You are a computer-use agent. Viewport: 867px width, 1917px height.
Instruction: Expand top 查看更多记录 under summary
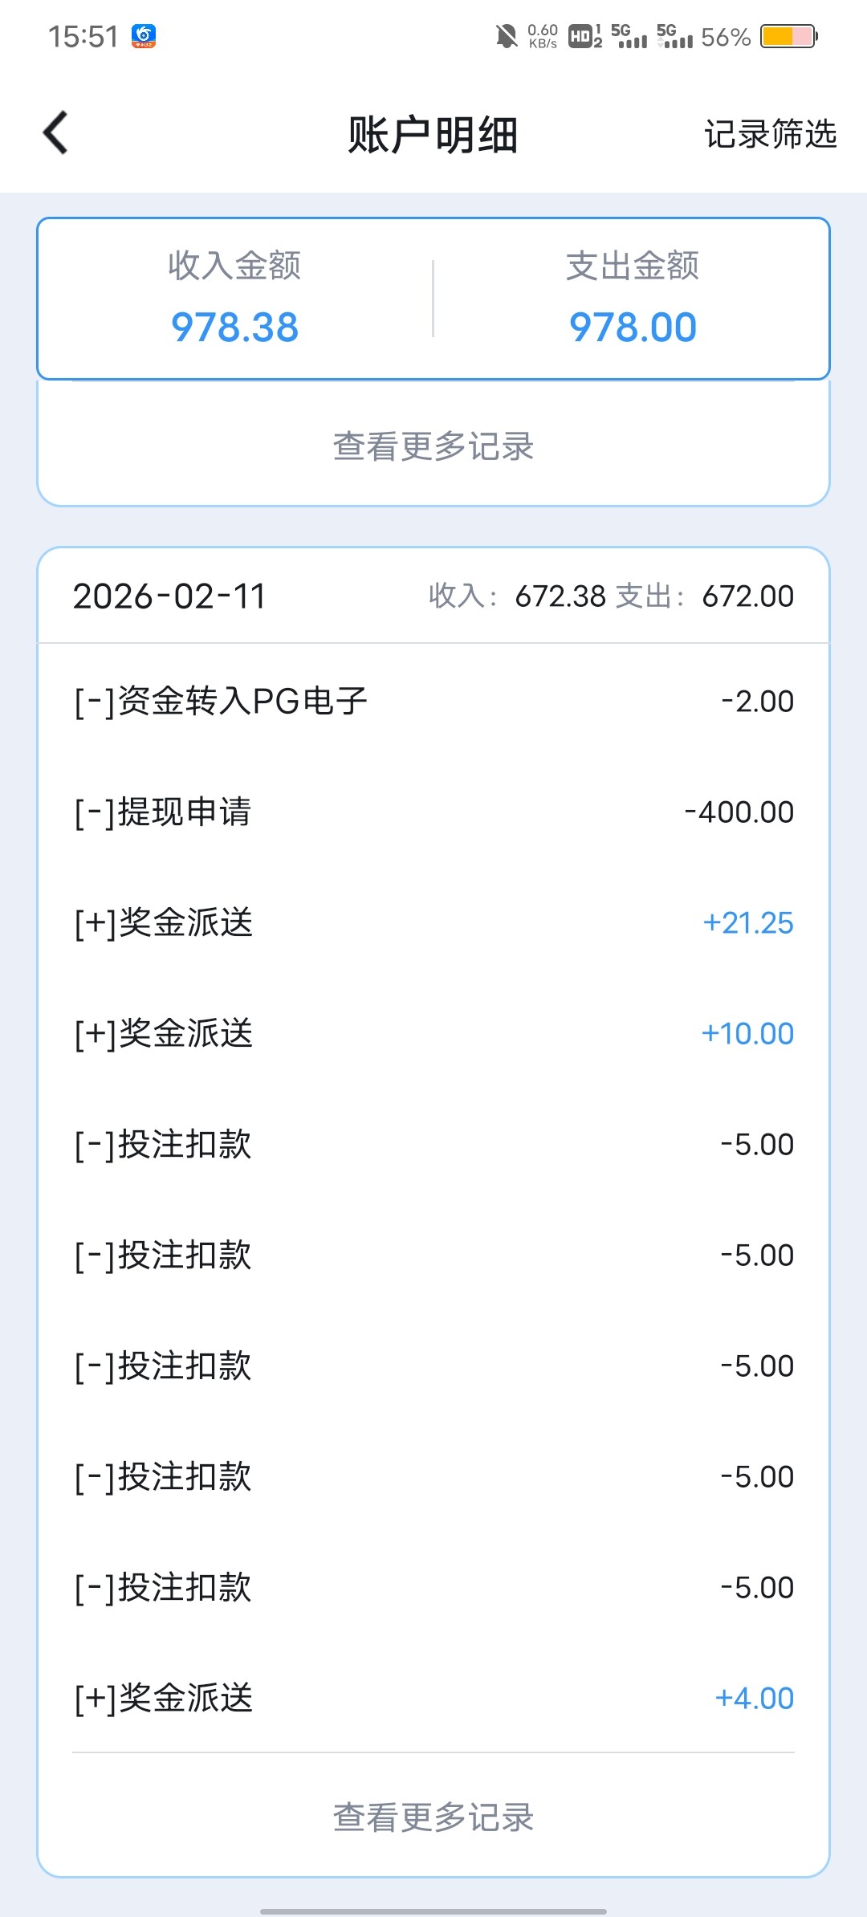[433, 446]
